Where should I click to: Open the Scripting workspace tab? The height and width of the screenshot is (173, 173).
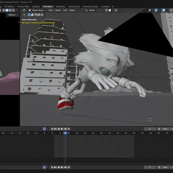click(x=105, y=6)
